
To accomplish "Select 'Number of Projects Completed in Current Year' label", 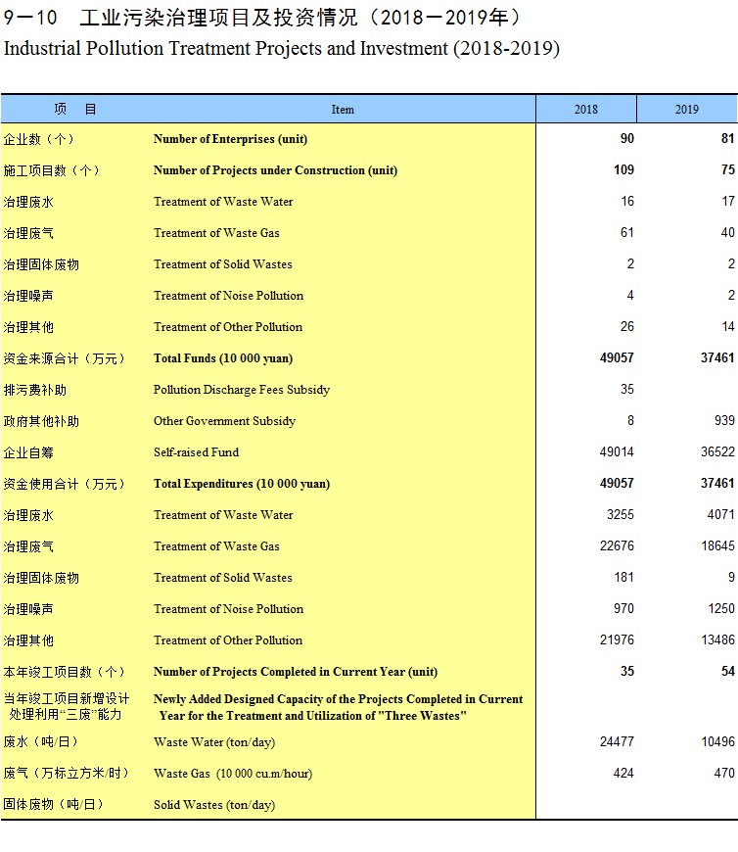I will click(296, 672).
